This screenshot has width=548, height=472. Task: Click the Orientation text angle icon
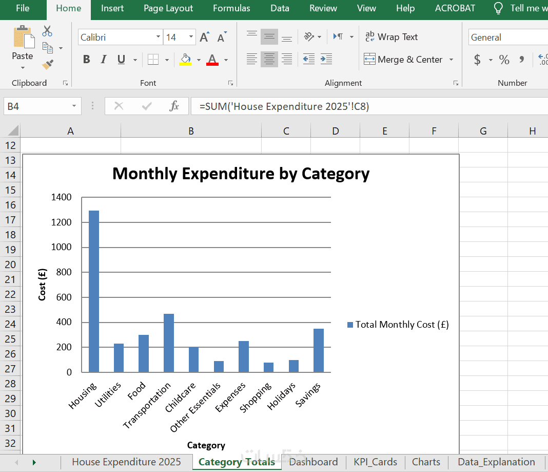click(x=309, y=37)
